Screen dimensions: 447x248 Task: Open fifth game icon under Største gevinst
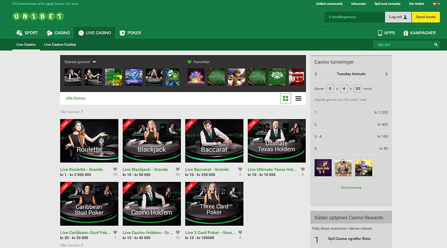[154, 77]
